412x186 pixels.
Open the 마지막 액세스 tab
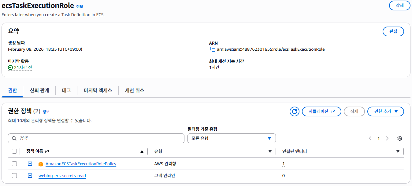coord(98,90)
